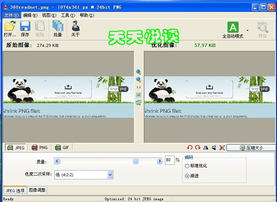Screen dimensions: 277x202
Task: Click the 57.97 KiB optimized size text
Action: click(x=205, y=45)
